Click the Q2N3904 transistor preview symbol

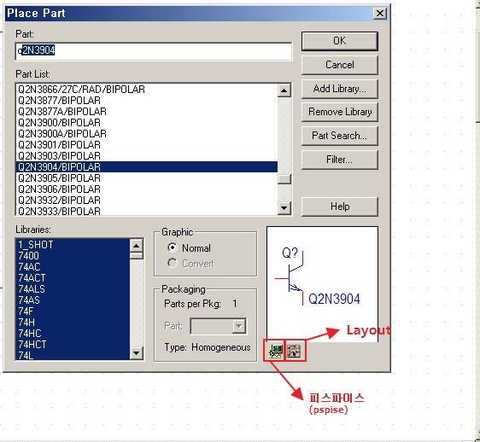290,278
